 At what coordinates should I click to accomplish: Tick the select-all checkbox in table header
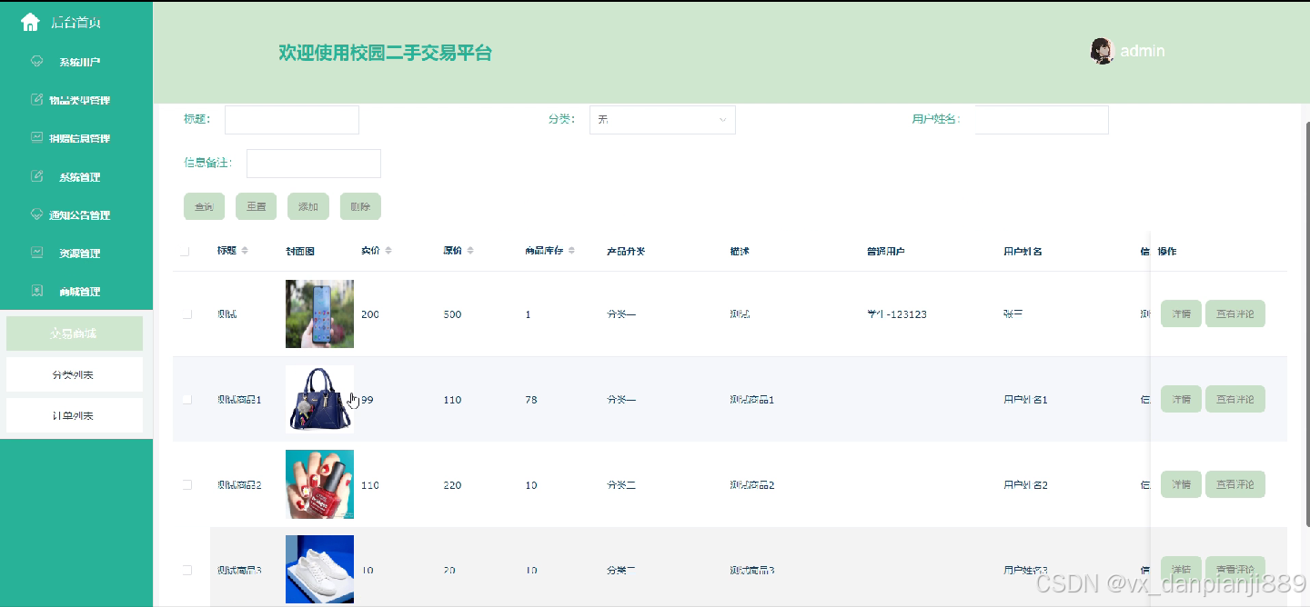(185, 252)
